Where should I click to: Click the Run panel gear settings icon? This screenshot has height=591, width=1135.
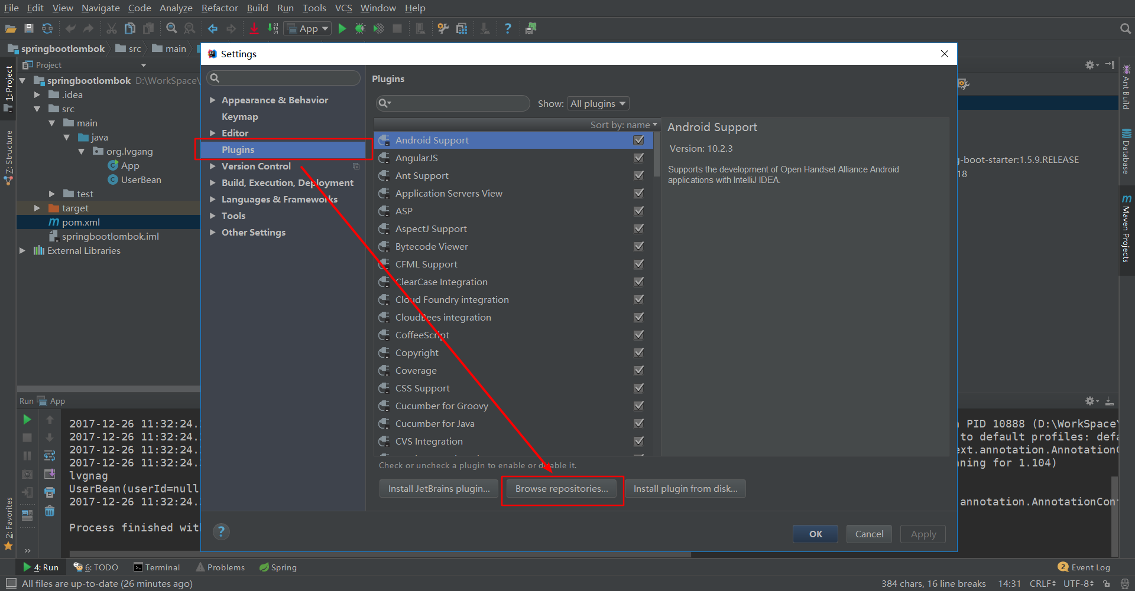[x=1091, y=401]
